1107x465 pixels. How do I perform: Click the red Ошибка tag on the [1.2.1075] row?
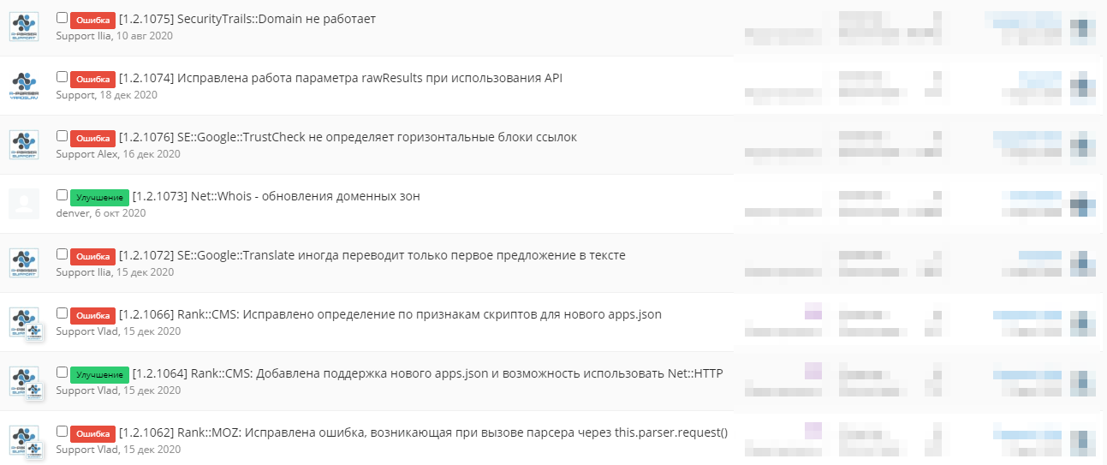[x=92, y=20]
